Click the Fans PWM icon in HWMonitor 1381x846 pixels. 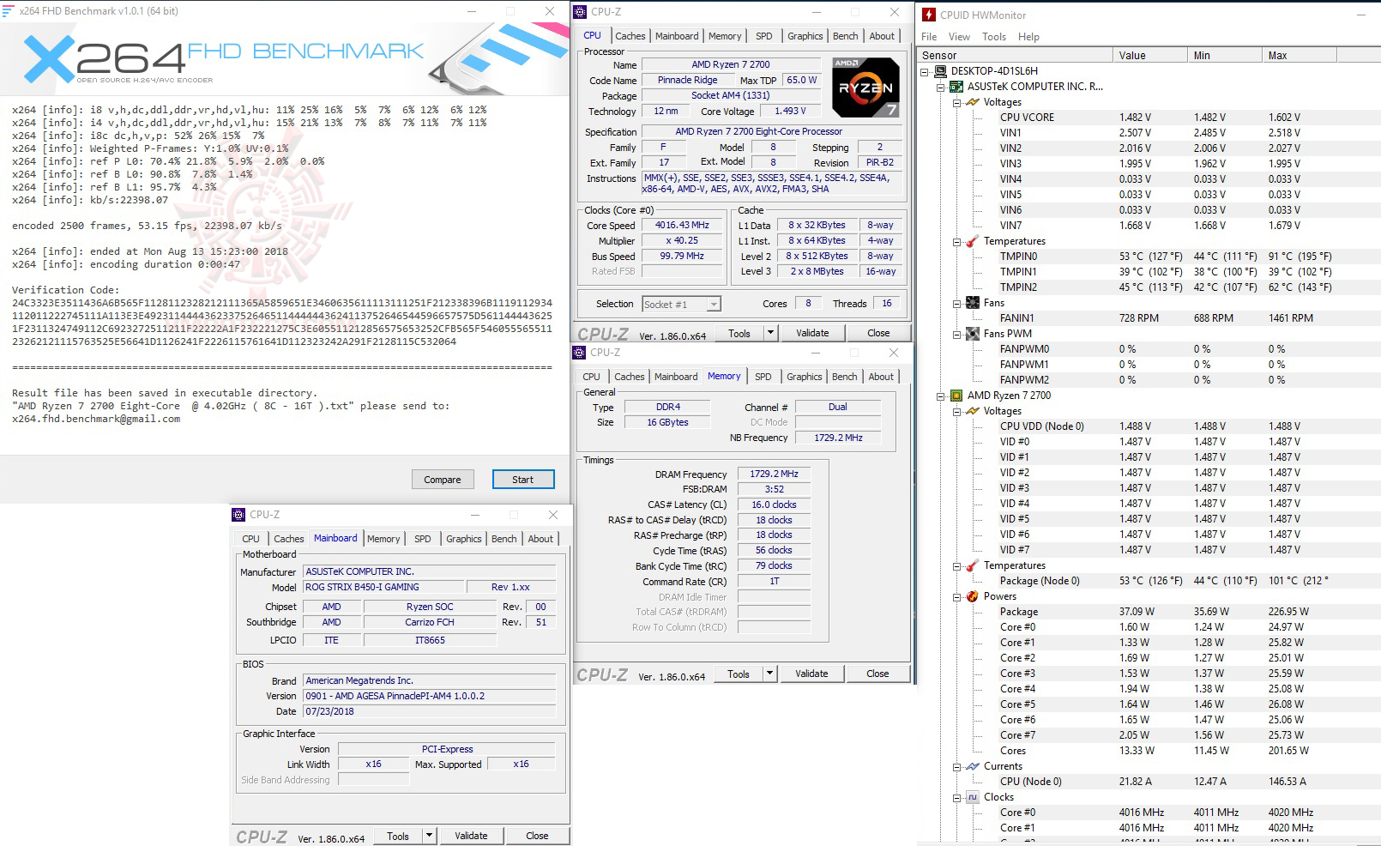click(971, 334)
